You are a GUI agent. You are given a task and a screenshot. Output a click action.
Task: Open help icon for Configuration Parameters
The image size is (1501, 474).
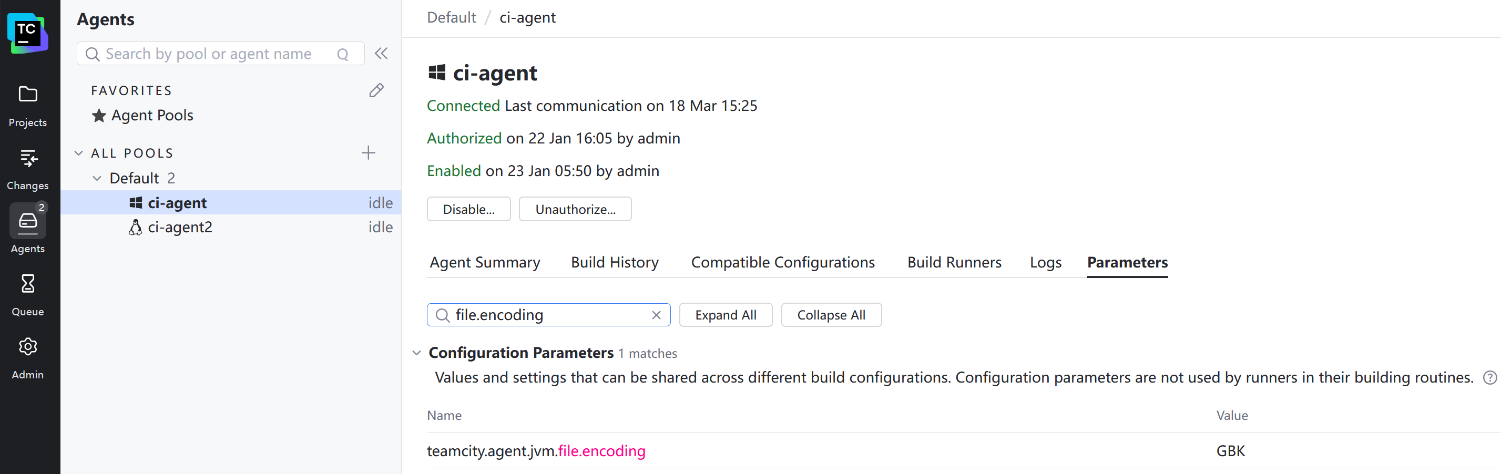[1489, 378]
